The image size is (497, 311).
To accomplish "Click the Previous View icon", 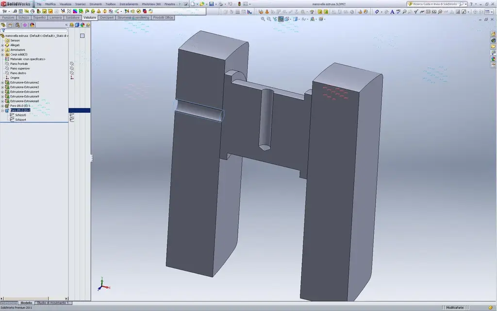I will [x=275, y=19].
